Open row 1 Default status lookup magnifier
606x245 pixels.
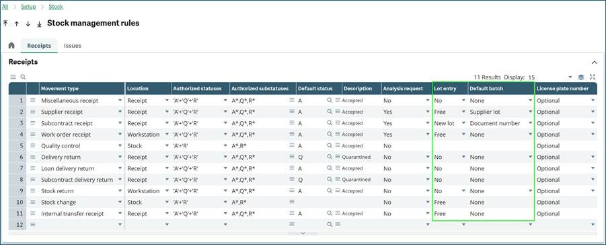[330, 100]
